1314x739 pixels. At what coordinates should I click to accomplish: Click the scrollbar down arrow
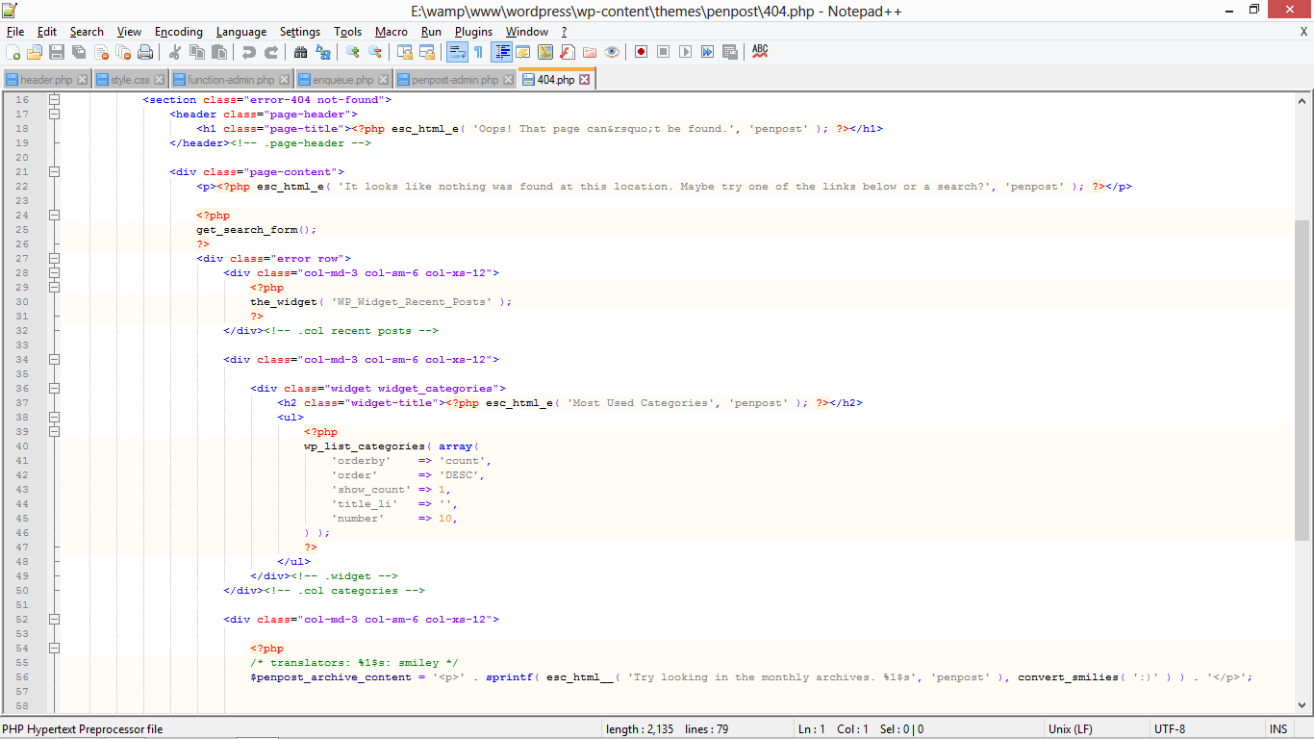pos(1302,707)
